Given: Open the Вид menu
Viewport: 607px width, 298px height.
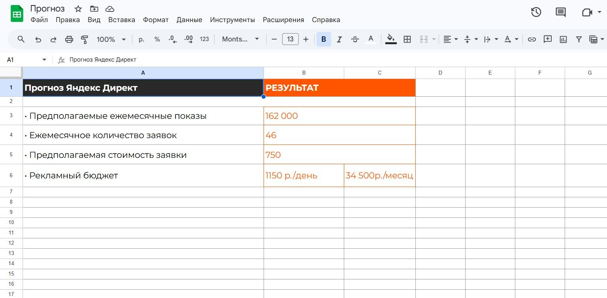Looking at the screenshot, I should 94,20.
